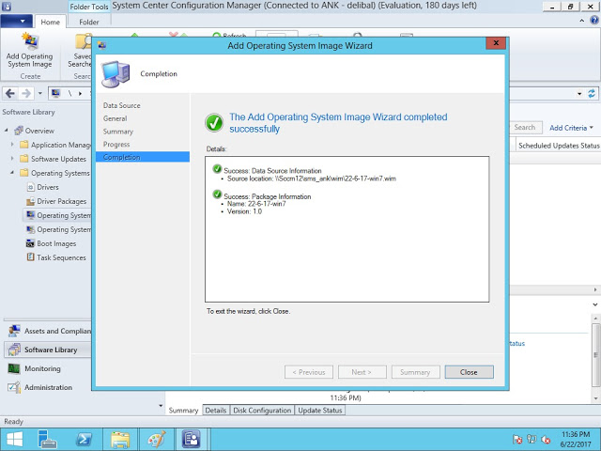The width and height of the screenshot is (601, 451).
Task: Launch PowerShell from the taskbar
Action: pyautogui.click(x=83, y=439)
